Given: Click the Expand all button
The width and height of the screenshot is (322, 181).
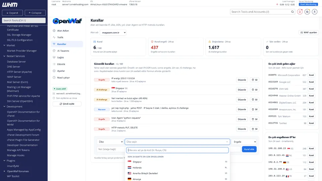Looking at the screenshot, I should point(12,13).
